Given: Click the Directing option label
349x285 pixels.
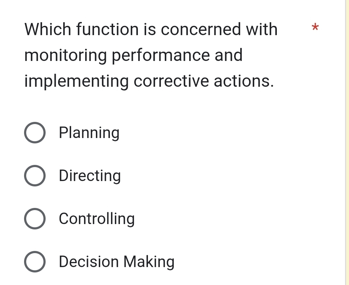Looking at the screenshot, I should tap(89, 175).
